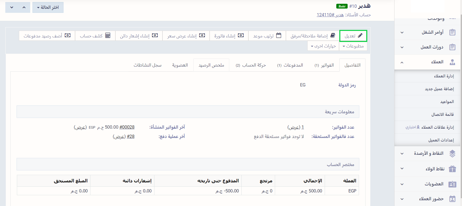This screenshot has width=462, height=206.
Task: Click the calculator icon for كشف حساب
Action: point(108,35)
